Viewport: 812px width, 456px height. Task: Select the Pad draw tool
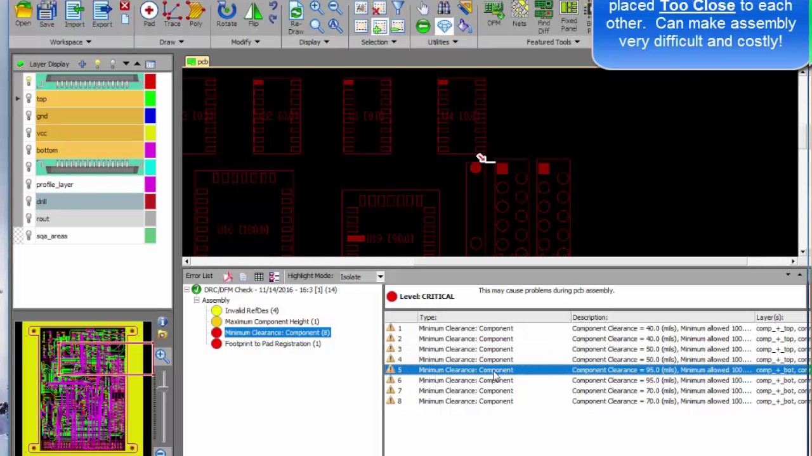pyautogui.click(x=149, y=13)
